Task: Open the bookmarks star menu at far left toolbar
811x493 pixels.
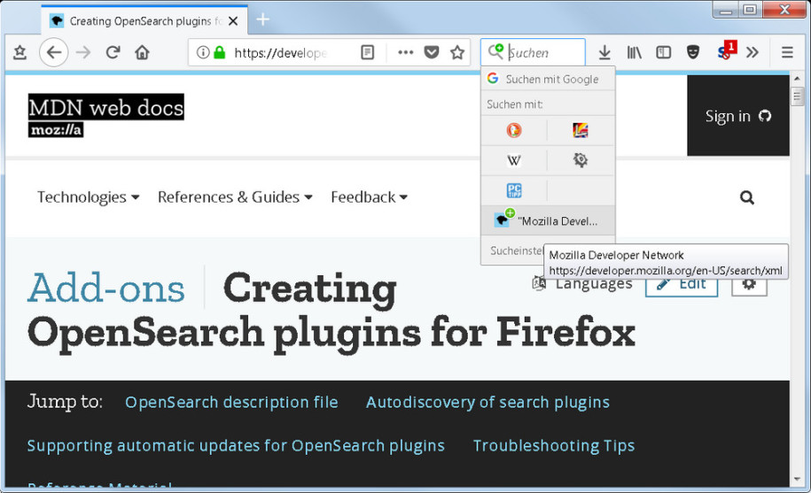Action: 19,52
